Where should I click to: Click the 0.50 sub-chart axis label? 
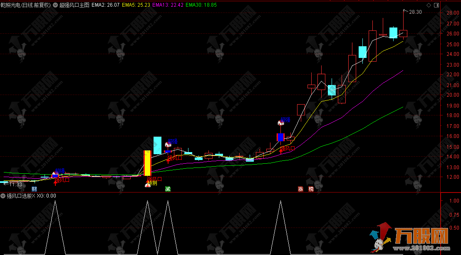(x=454, y=227)
